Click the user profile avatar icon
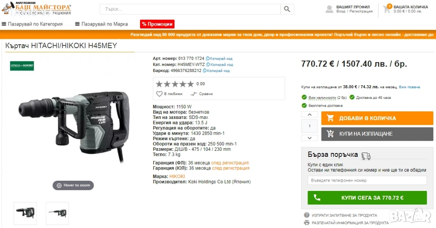This screenshot has width=436, height=228. coord(329,9)
